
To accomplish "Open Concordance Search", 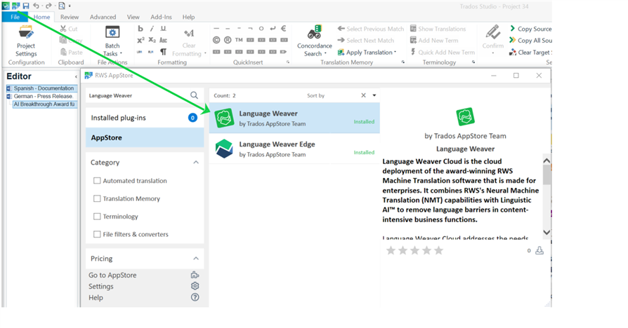I will point(315,41).
